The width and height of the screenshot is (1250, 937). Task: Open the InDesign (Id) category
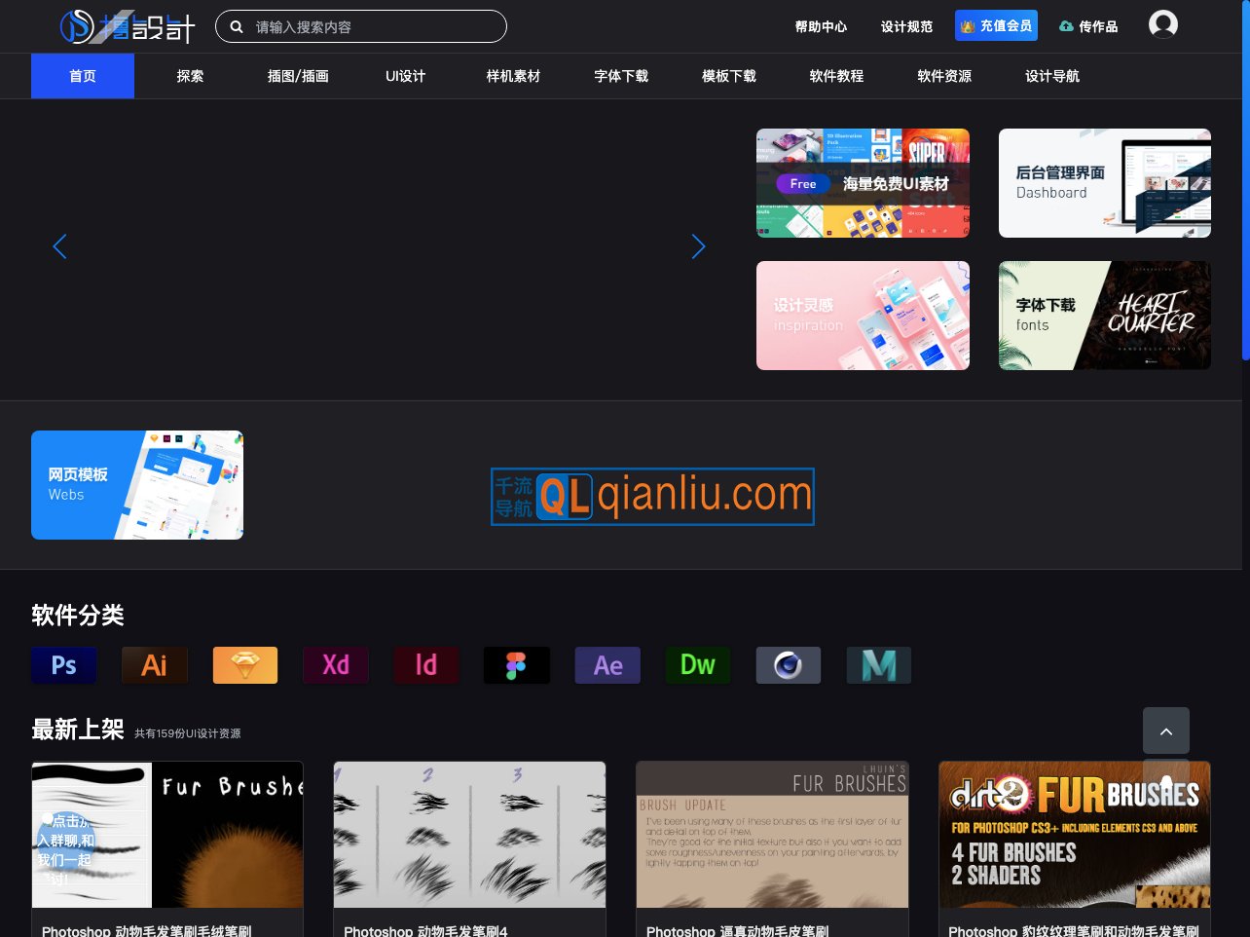[x=425, y=665]
